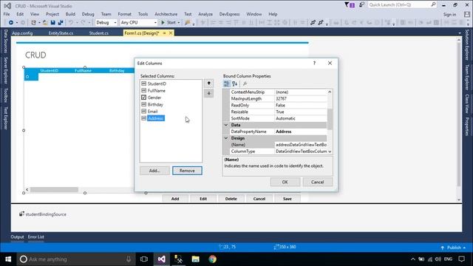
Task: Click the DataGridView horizontal scrollbar thumb
Action: click(54, 190)
